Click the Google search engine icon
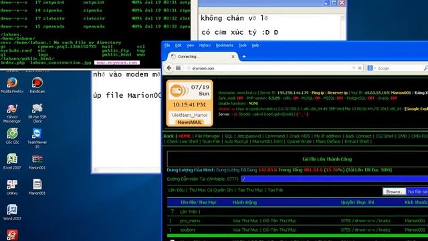Screen dimensions: 428x241 tap(370, 68)
